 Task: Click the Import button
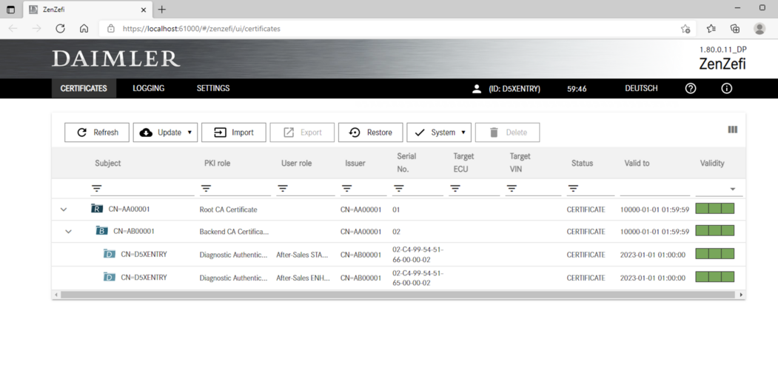pyautogui.click(x=234, y=133)
